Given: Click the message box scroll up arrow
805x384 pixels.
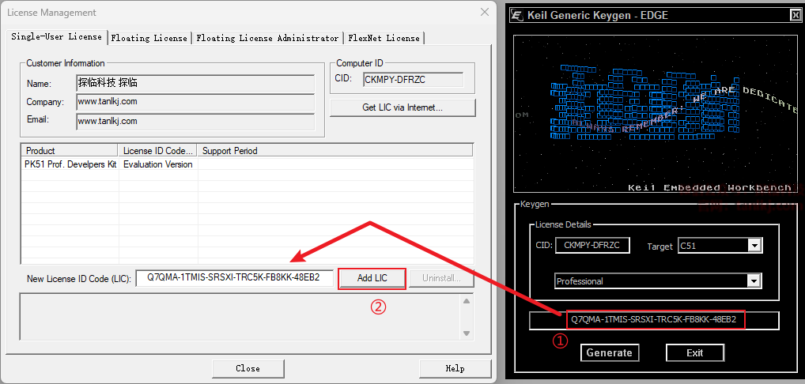Looking at the screenshot, I should tap(467, 301).
